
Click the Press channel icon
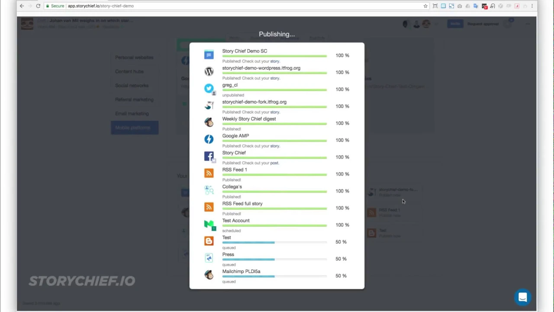click(x=209, y=258)
